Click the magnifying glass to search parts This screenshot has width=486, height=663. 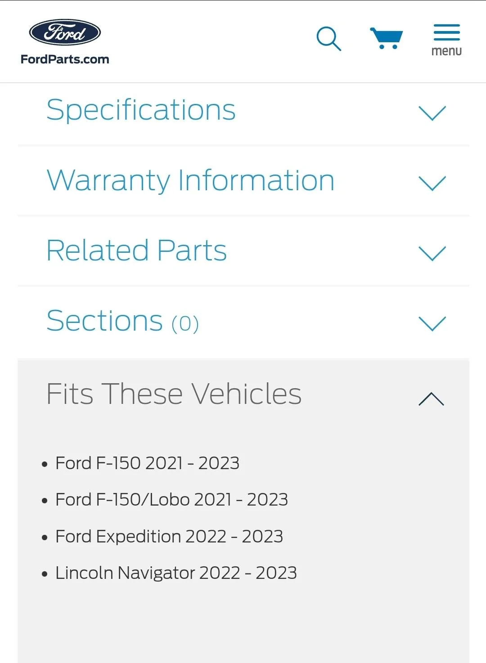(x=328, y=39)
